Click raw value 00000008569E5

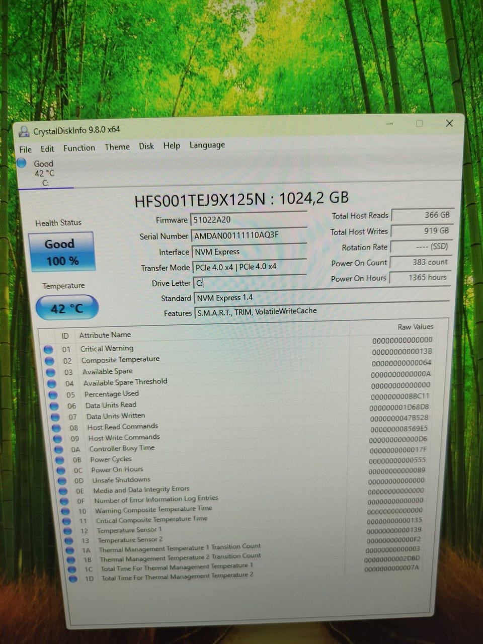[399, 429]
